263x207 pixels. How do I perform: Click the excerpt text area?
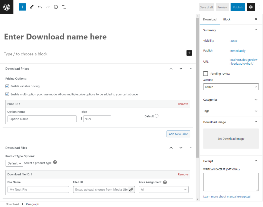pos(231,182)
